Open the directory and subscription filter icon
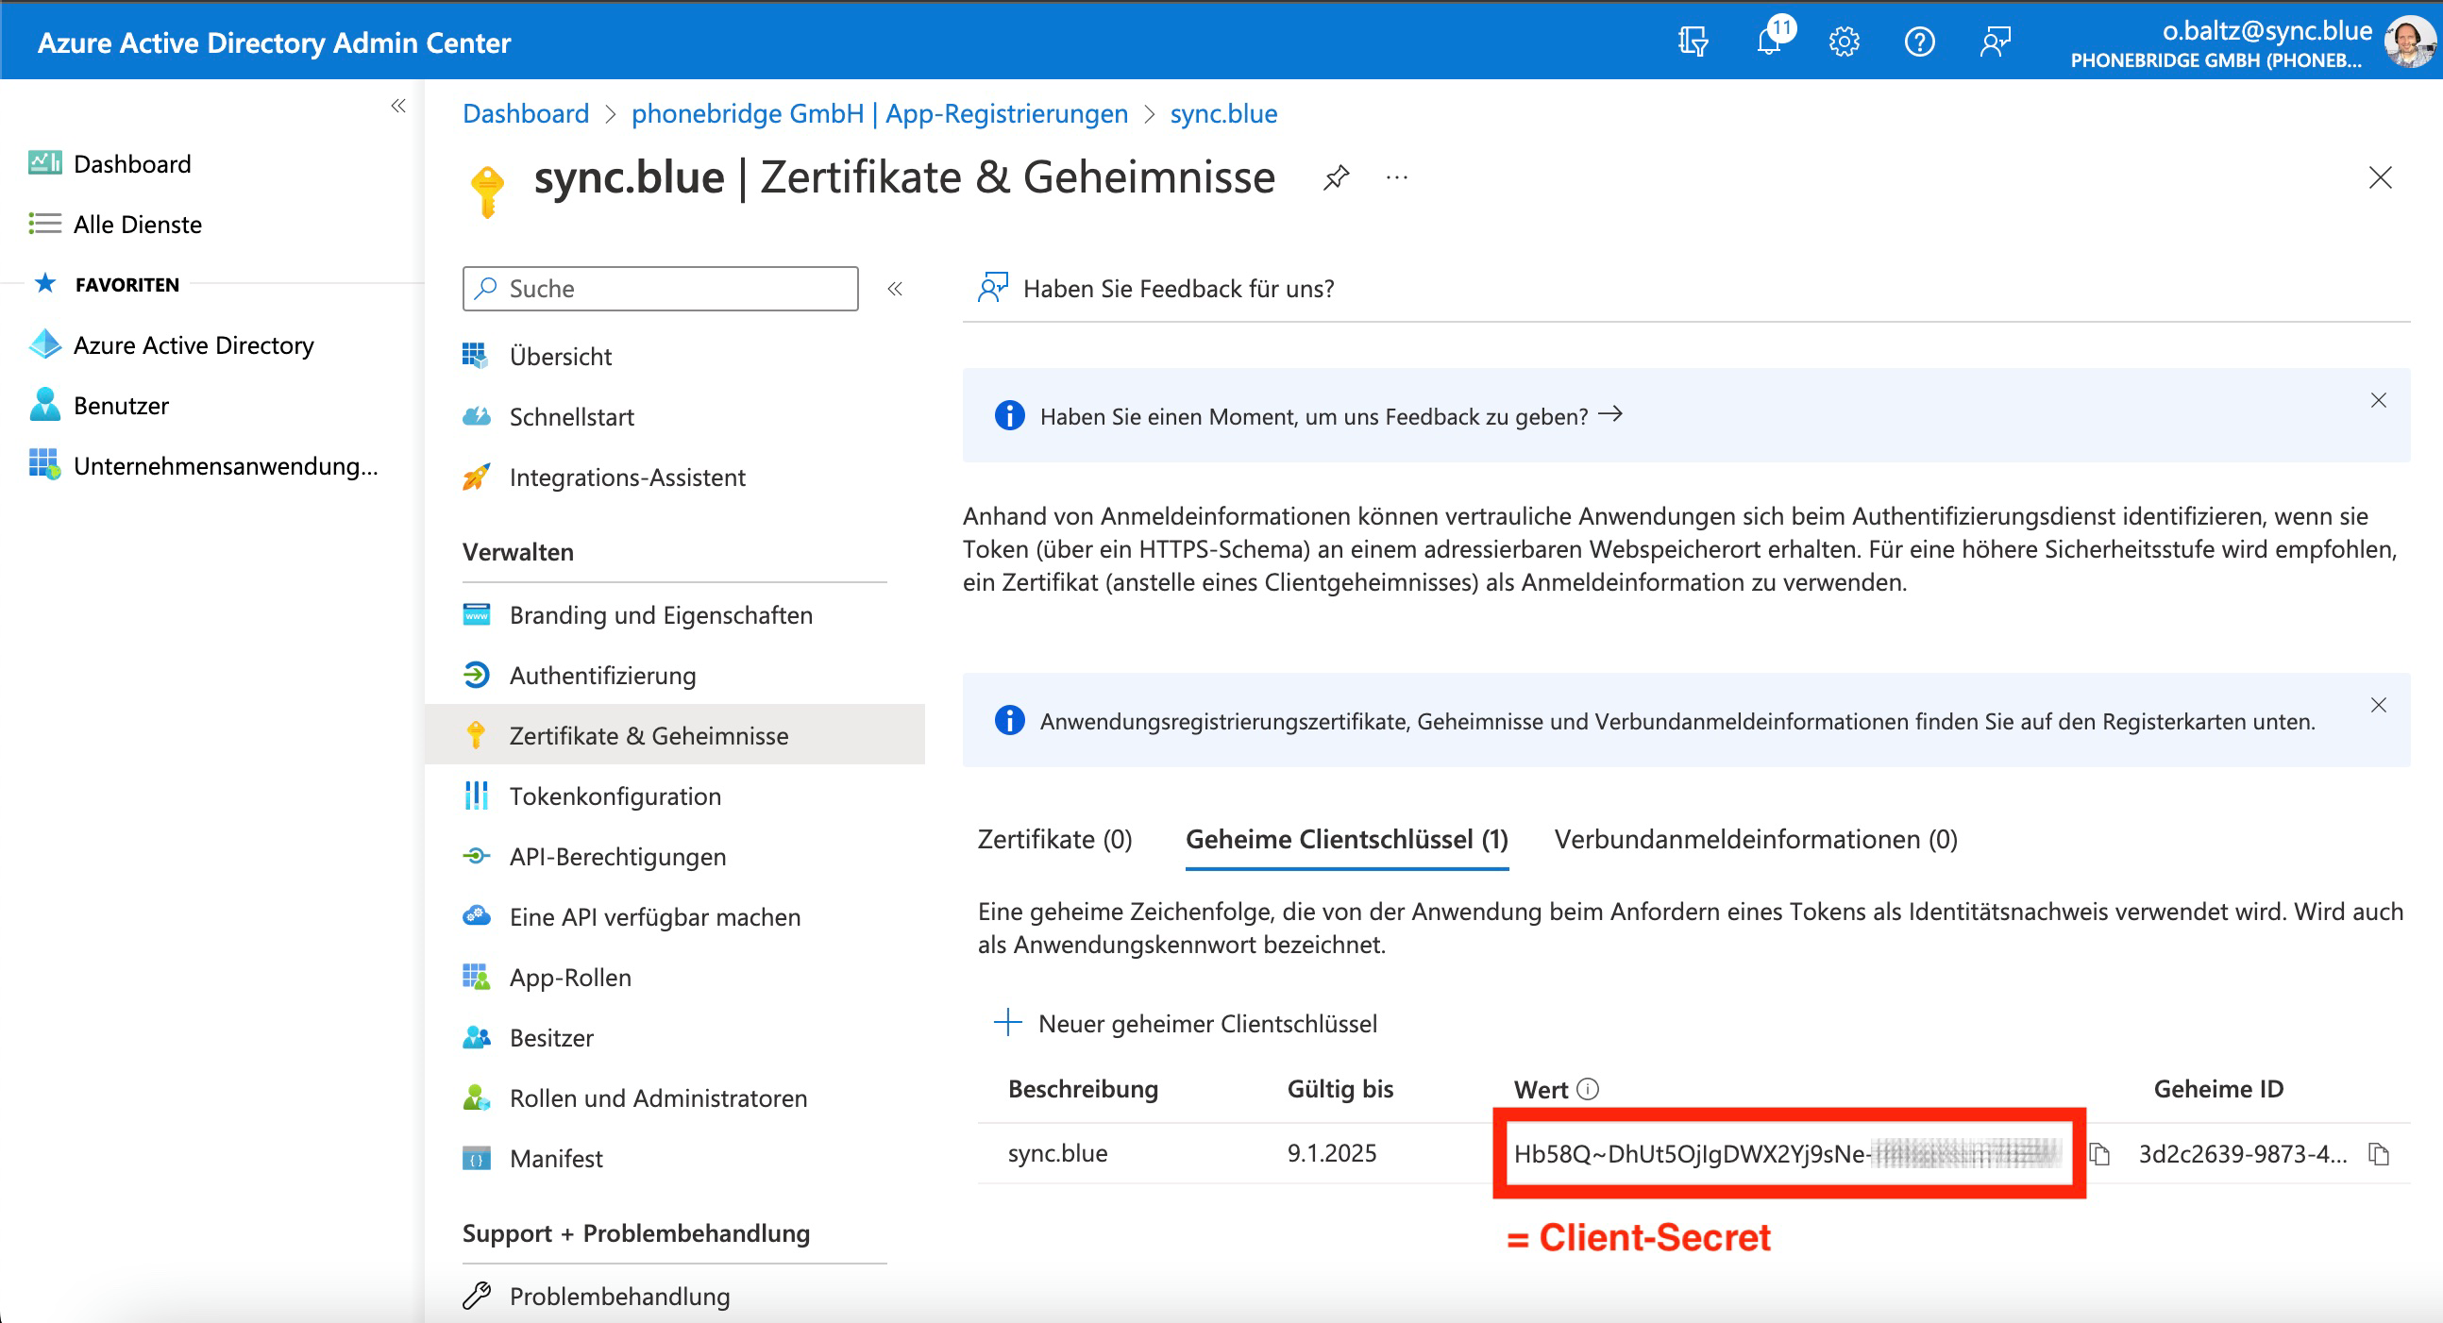The image size is (2443, 1323). tap(1693, 42)
